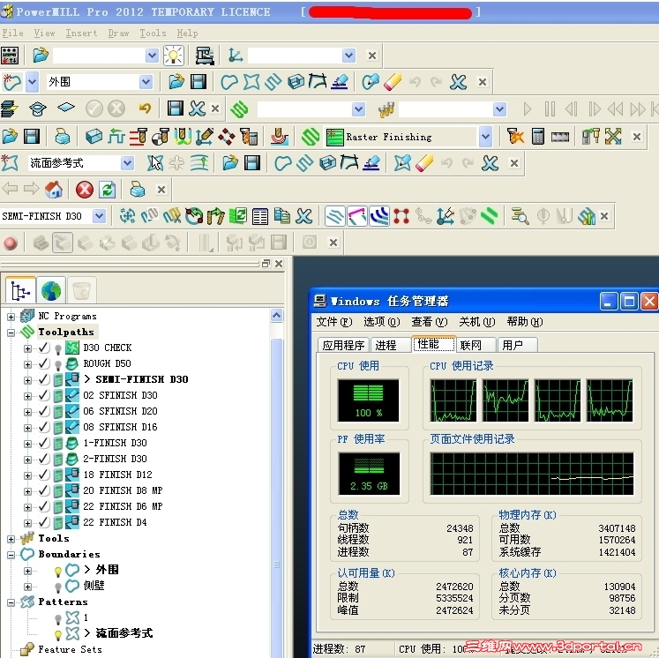Switch to 应用程序 tab in Task Manager
Viewport: 659px width, 658px height.
(343, 345)
